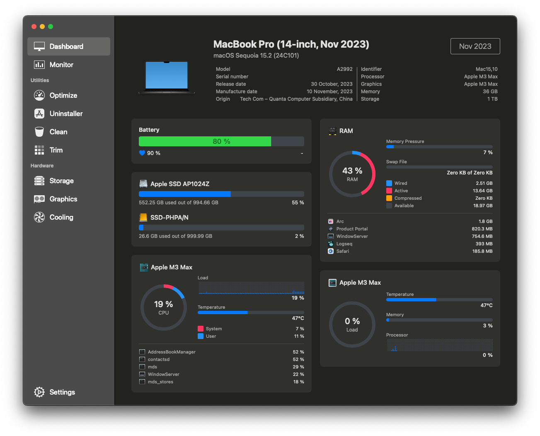The width and height of the screenshot is (540, 436).
Task: Click "macOS Sequoia 15.2 (24C101)" text
Action: click(256, 56)
